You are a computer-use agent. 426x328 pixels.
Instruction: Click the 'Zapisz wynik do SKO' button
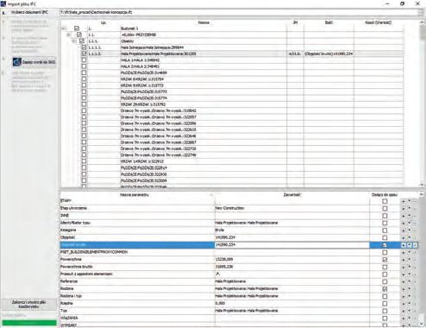pyautogui.click(x=34, y=62)
